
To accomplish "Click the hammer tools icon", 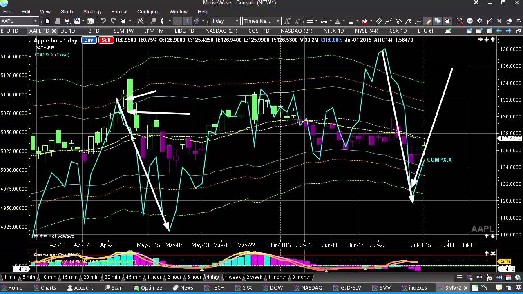I will tap(460, 21).
